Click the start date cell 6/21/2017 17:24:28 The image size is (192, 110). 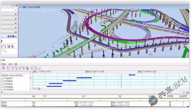84,103
